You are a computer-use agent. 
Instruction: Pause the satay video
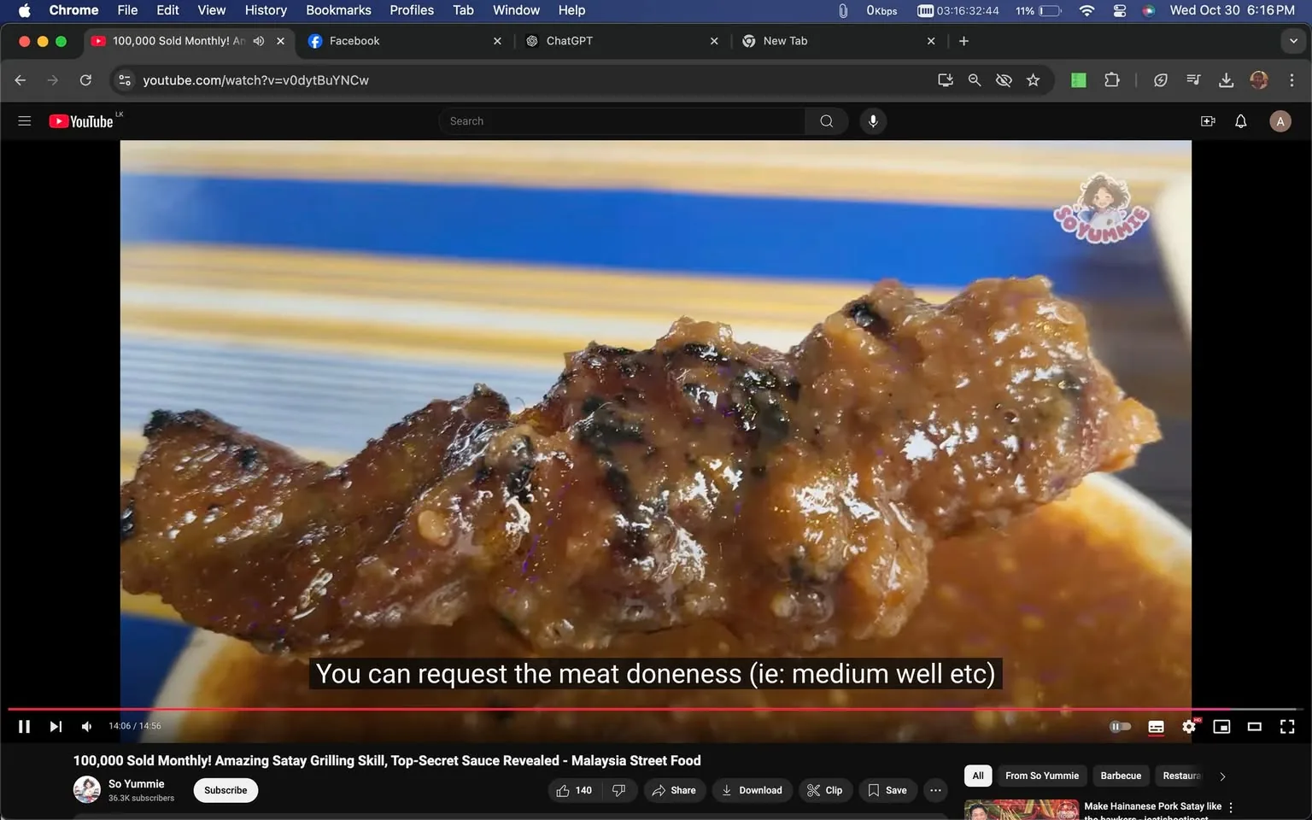pos(24,726)
